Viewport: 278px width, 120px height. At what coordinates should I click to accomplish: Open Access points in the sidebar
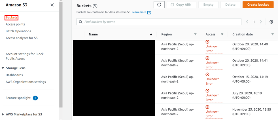click(15, 24)
